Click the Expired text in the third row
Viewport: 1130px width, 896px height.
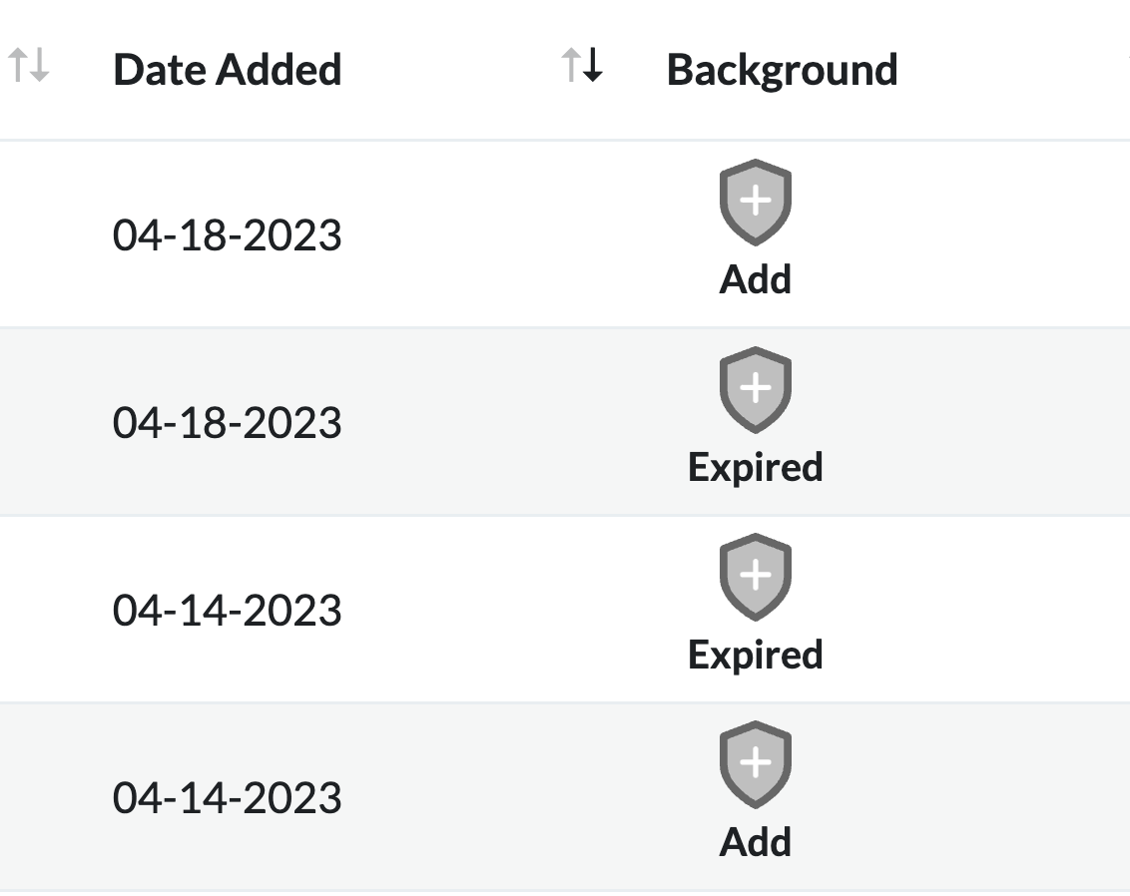(x=756, y=655)
